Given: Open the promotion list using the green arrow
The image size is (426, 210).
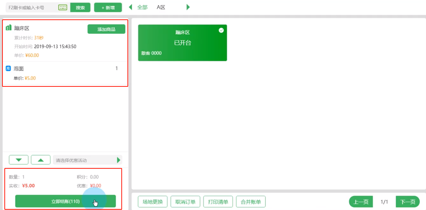Looking at the screenshot, I should (x=119, y=160).
